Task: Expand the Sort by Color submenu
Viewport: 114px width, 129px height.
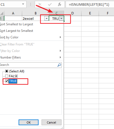Action: coord(60,37)
